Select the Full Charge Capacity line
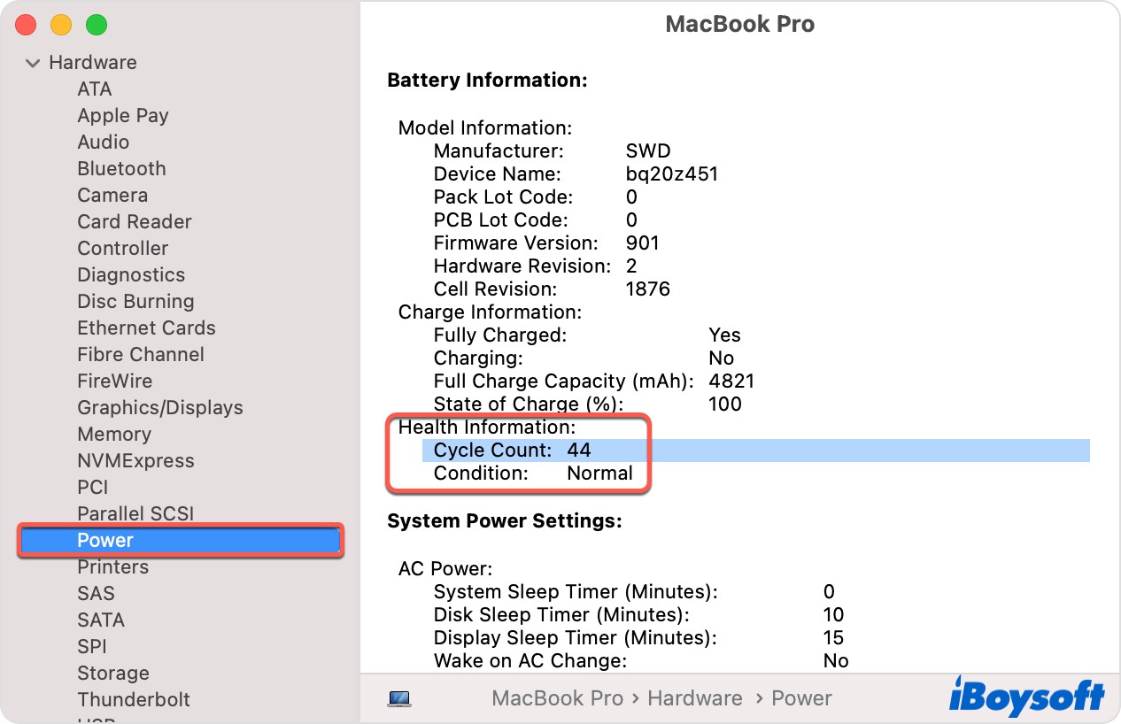 pos(593,381)
